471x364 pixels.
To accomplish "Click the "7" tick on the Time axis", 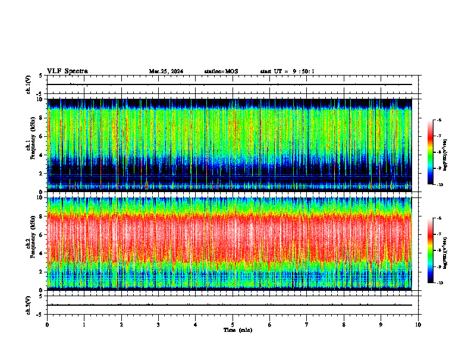I will point(307,325).
